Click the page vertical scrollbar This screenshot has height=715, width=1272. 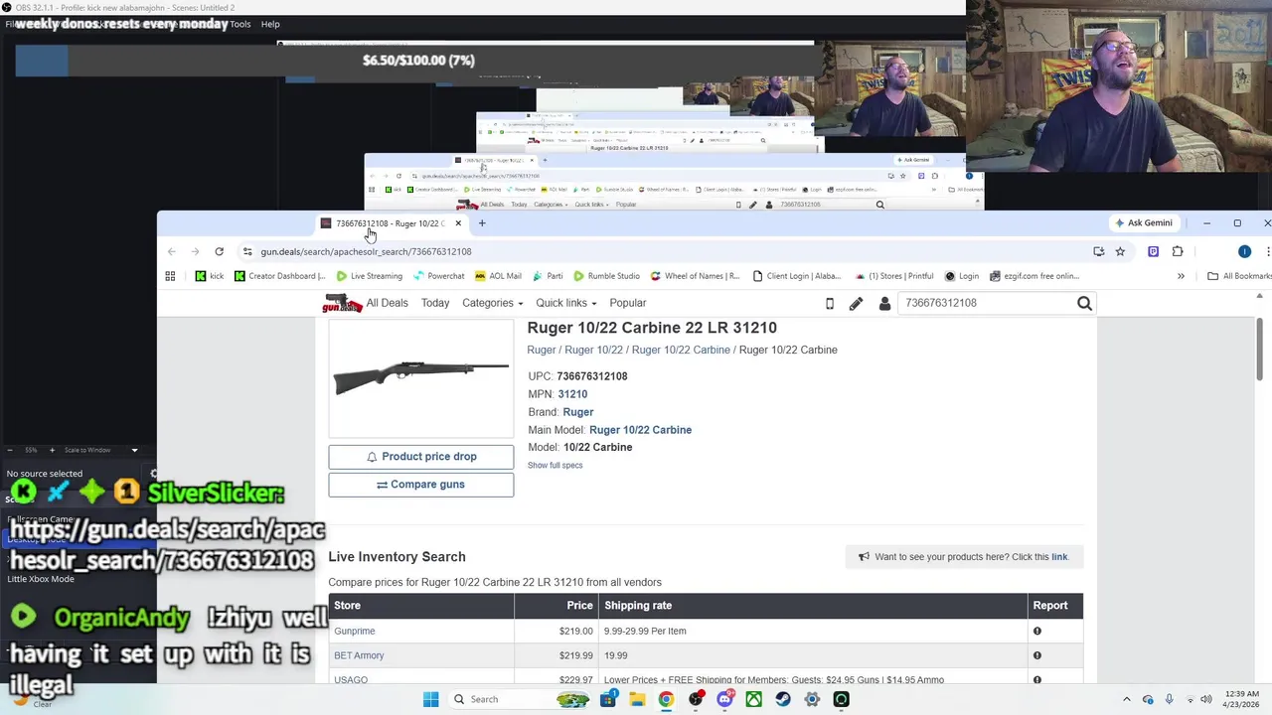pyautogui.click(x=1259, y=350)
